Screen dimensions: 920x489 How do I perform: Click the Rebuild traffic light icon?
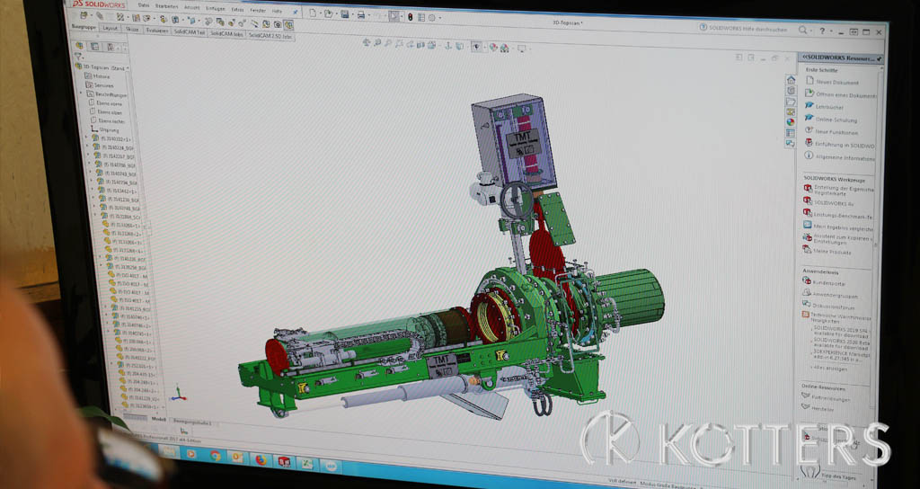[410, 17]
